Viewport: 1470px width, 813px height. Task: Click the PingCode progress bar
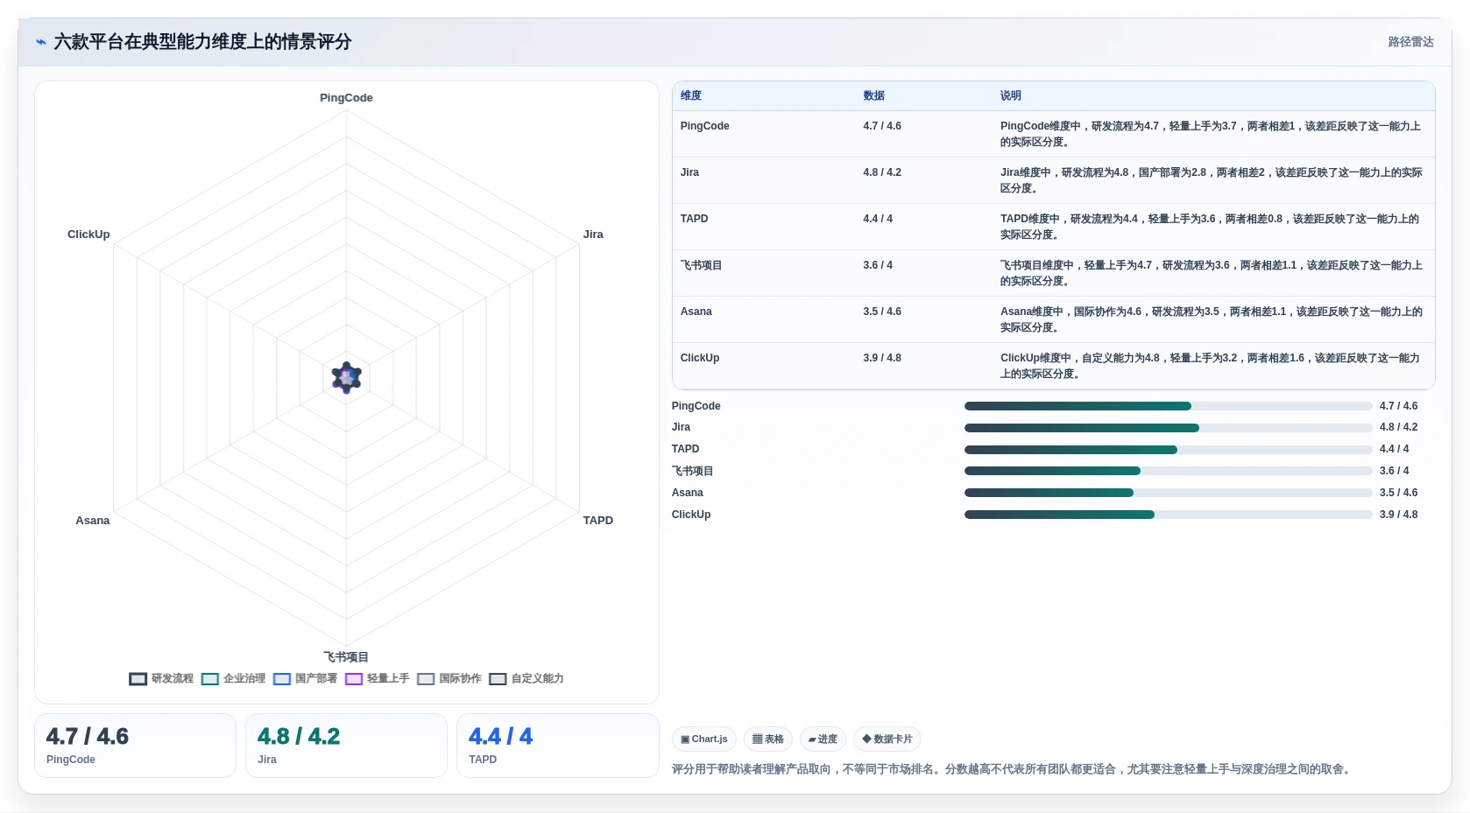tap(1168, 406)
